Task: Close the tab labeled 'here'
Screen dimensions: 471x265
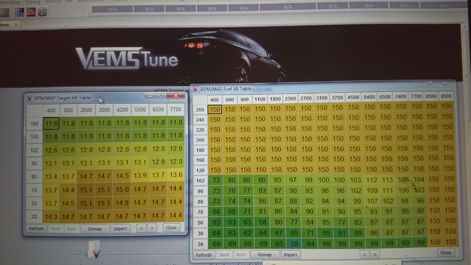Action: click(x=17, y=25)
